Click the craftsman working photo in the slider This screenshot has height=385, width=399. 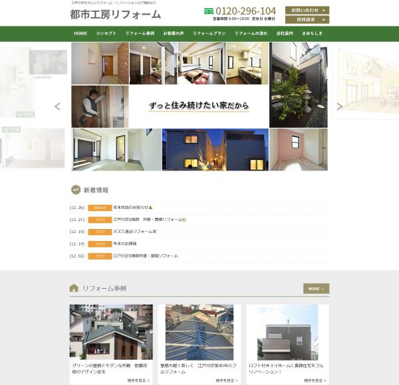pyautogui.click(x=100, y=106)
